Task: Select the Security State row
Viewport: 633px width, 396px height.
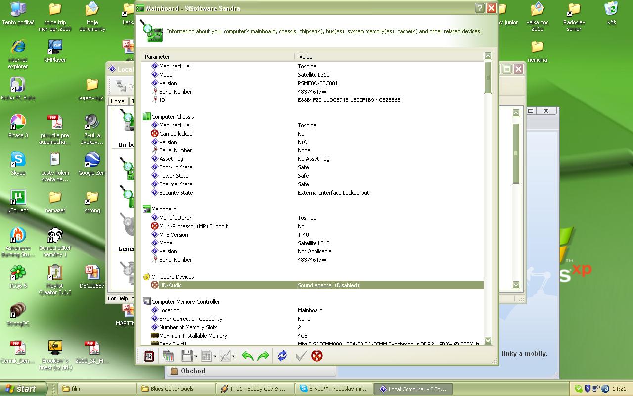Action: [x=312, y=193]
